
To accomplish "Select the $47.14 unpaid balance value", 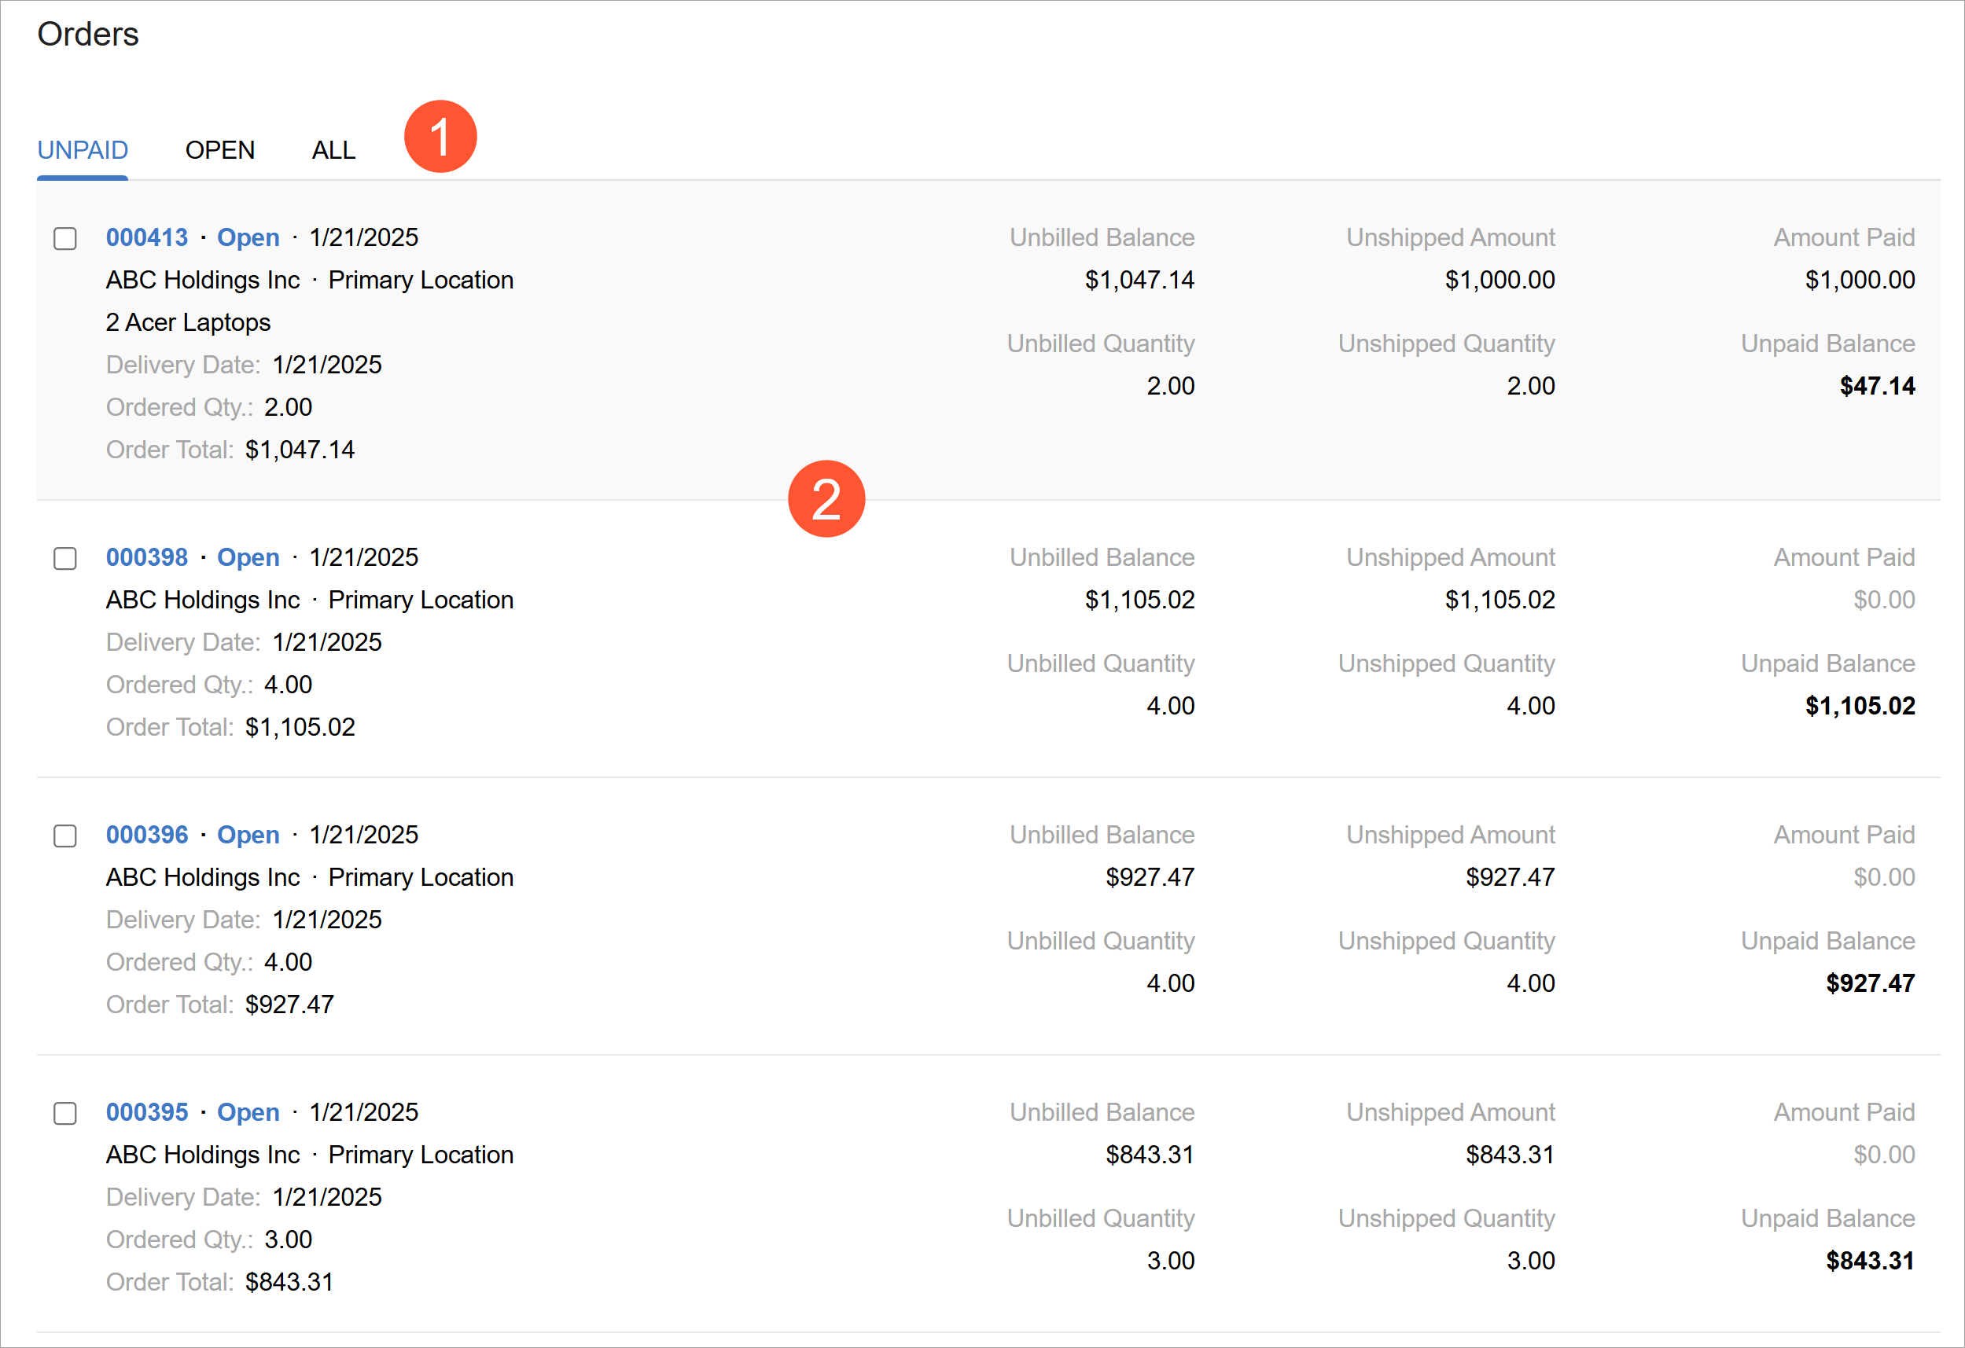I will [1877, 386].
